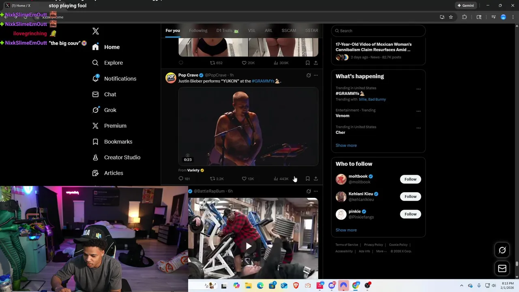Image resolution: width=519 pixels, height=292 pixels.
Task: Open Articles in the sidebar
Action: coord(107,173)
